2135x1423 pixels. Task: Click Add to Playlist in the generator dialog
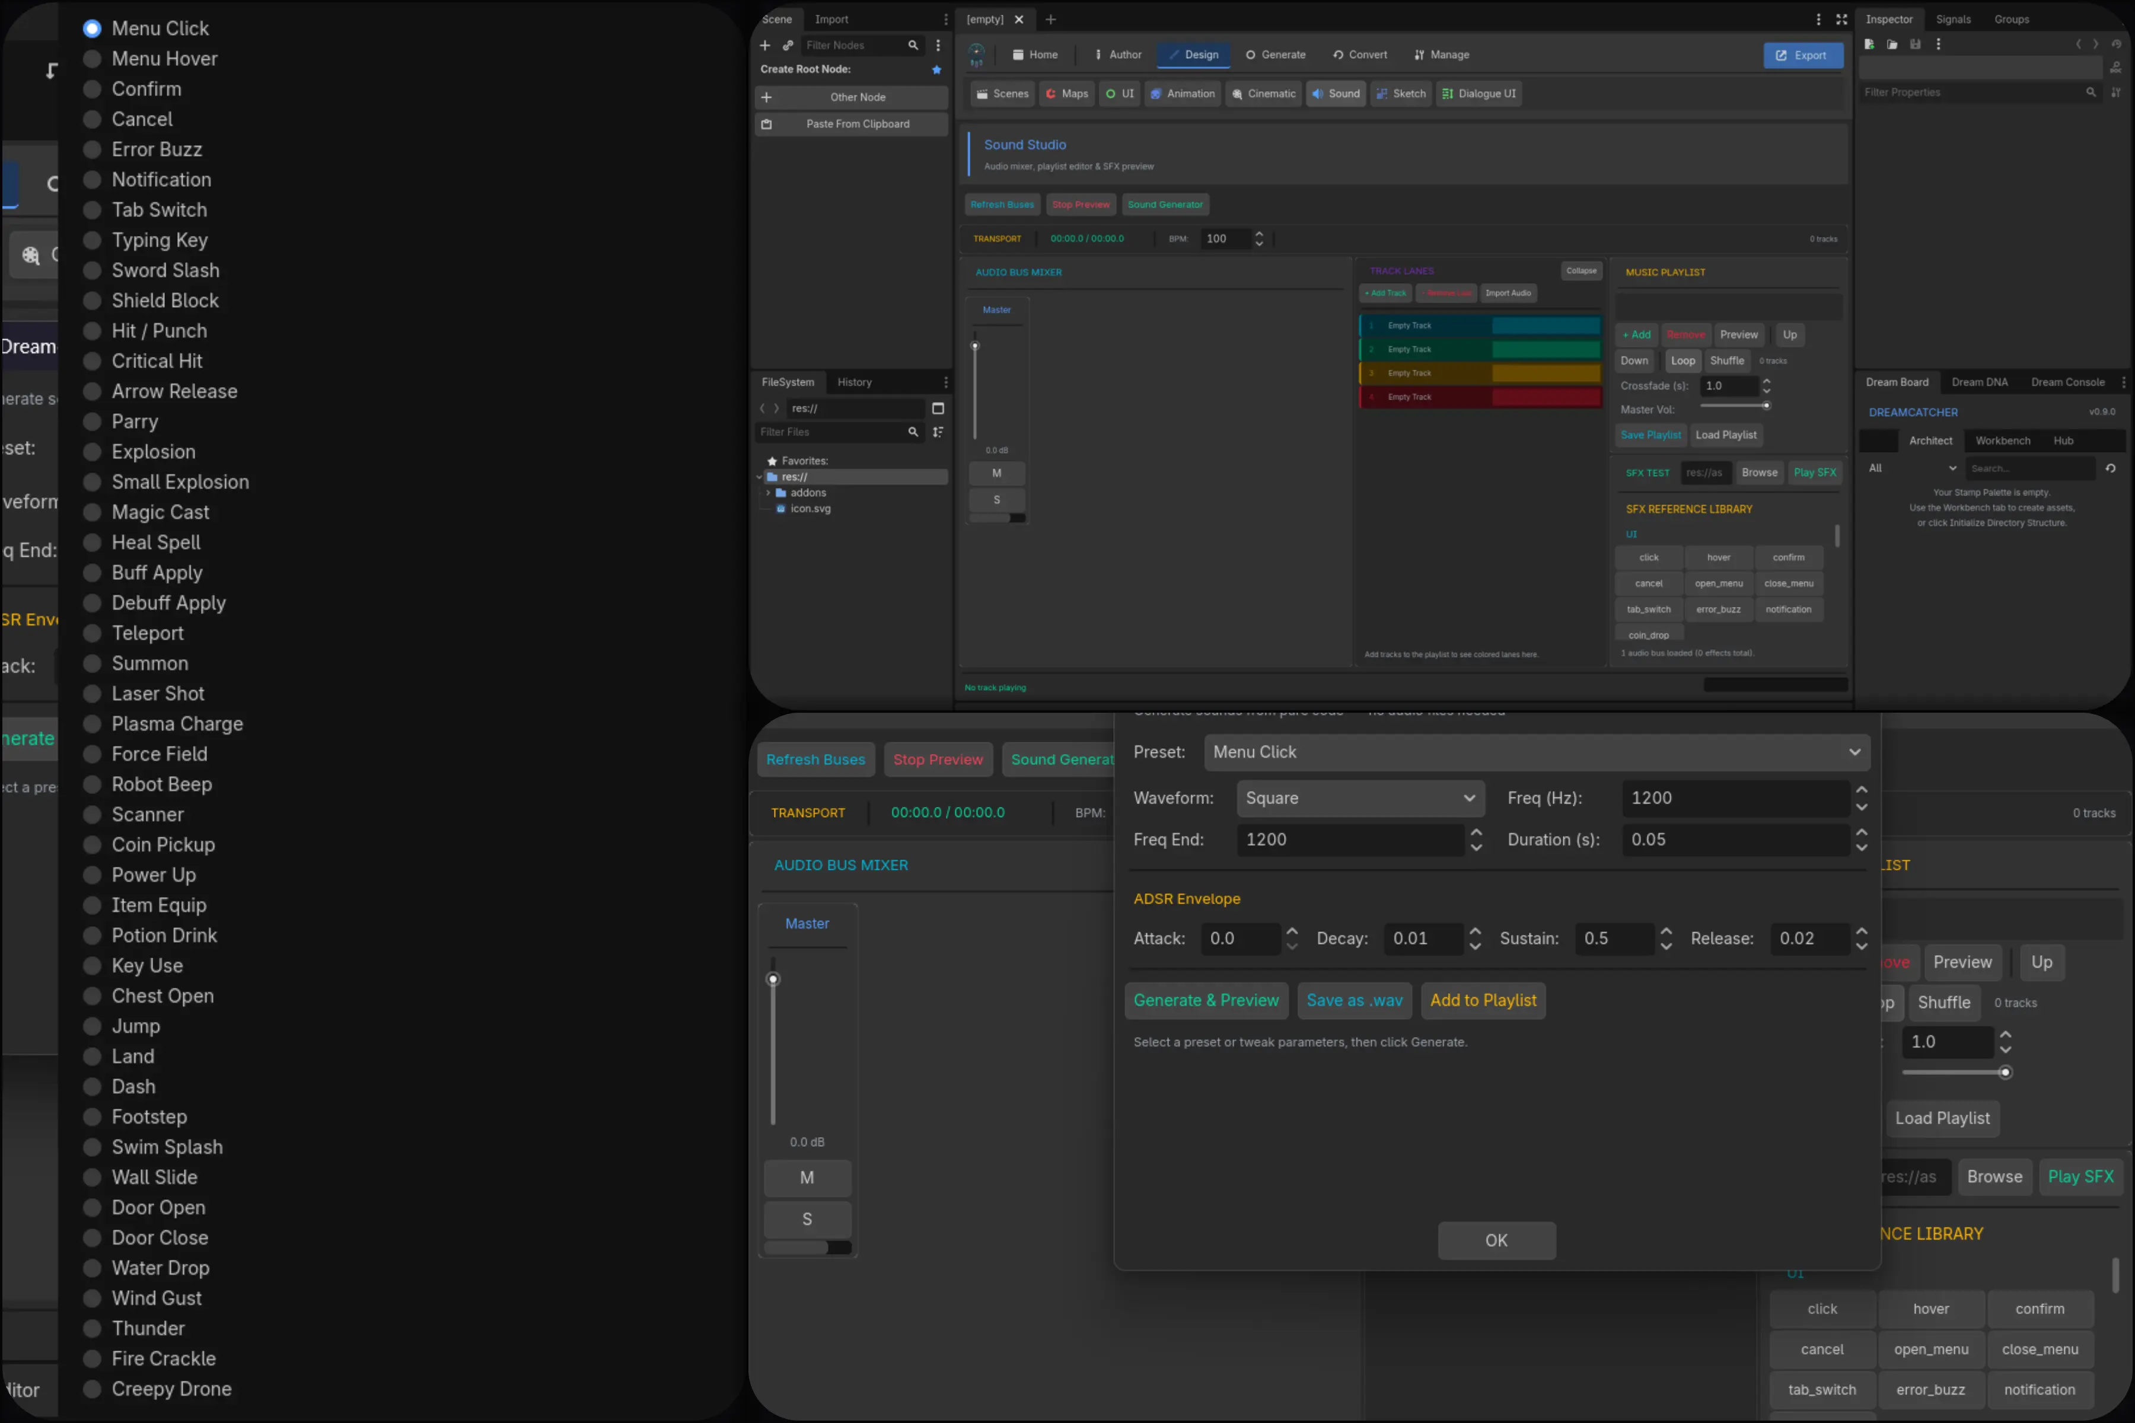[x=1483, y=1000]
